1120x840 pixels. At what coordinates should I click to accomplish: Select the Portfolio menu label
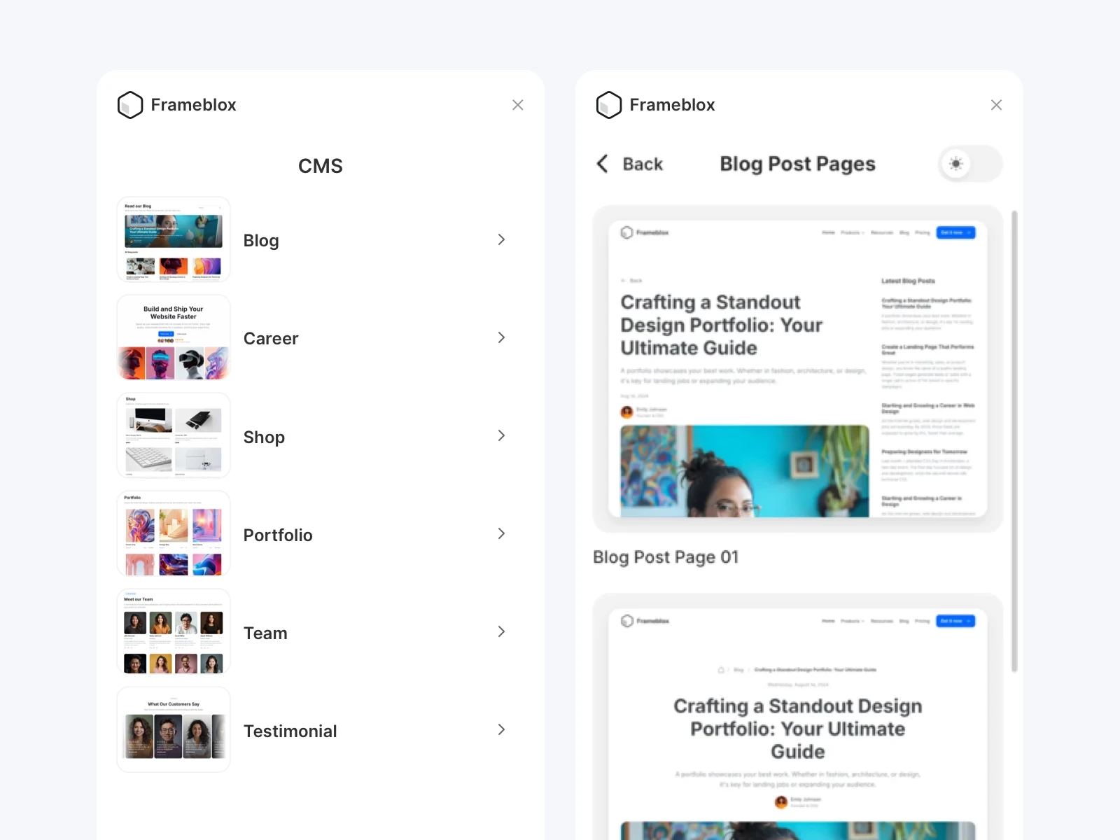[278, 535]
